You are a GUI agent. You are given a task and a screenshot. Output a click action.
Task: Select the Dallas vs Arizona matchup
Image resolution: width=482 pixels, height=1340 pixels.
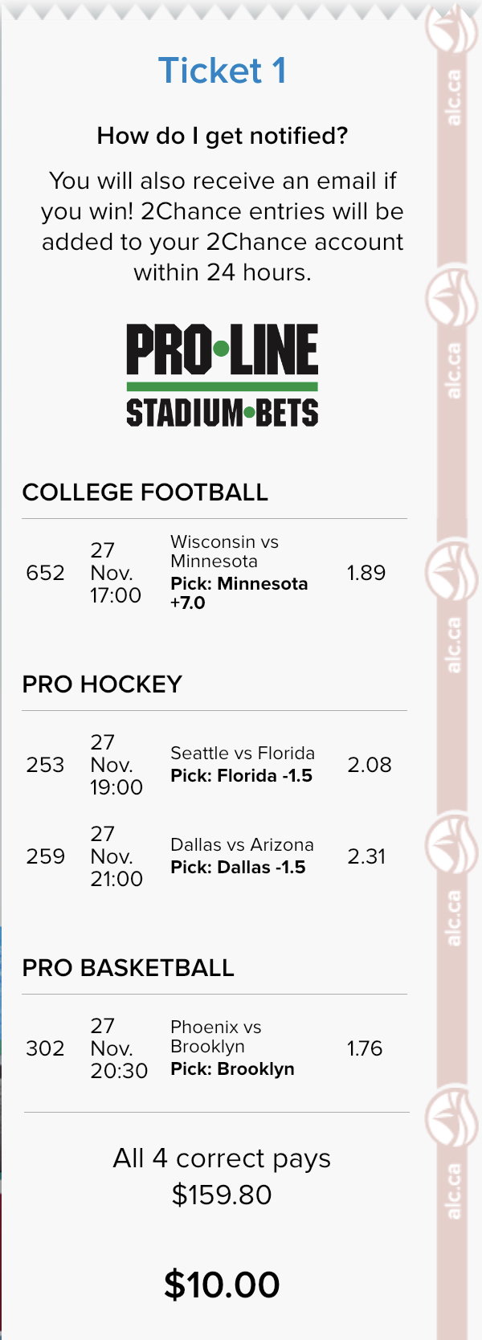coord(242,844)
